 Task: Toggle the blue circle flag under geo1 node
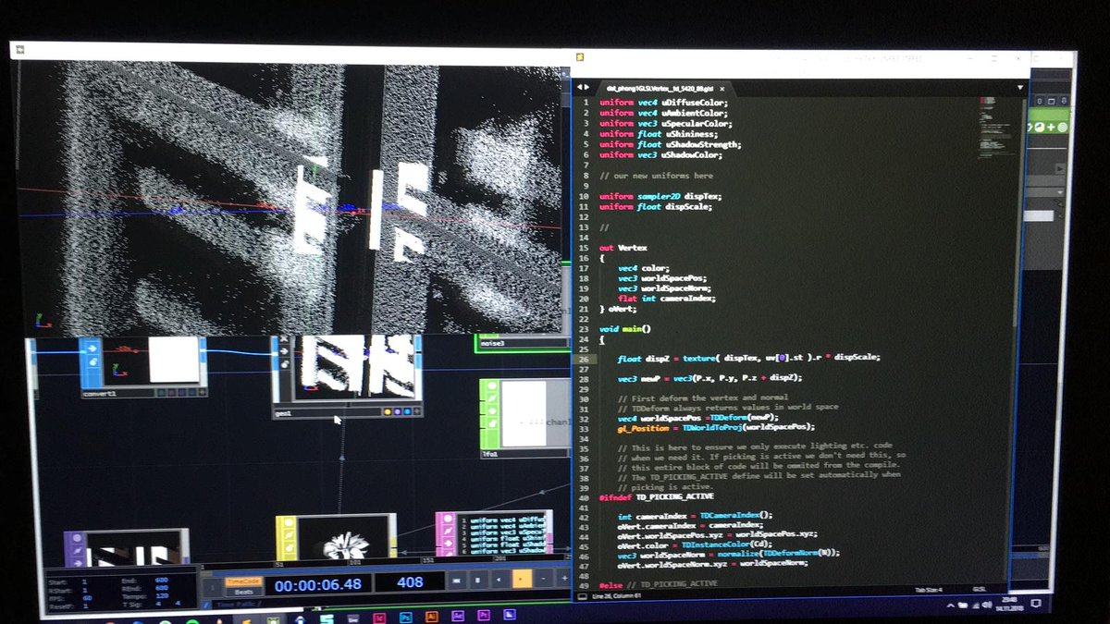(x=408, y=413)
